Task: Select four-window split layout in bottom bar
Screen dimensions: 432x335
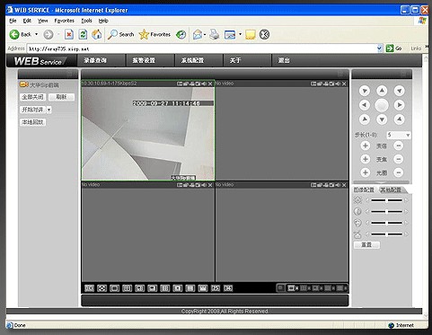Action: (x=127, y=288)
